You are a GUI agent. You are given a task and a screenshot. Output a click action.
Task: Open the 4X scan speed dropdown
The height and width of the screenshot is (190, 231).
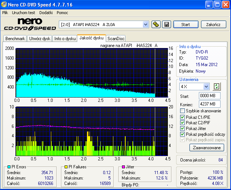tap(206, 87)
